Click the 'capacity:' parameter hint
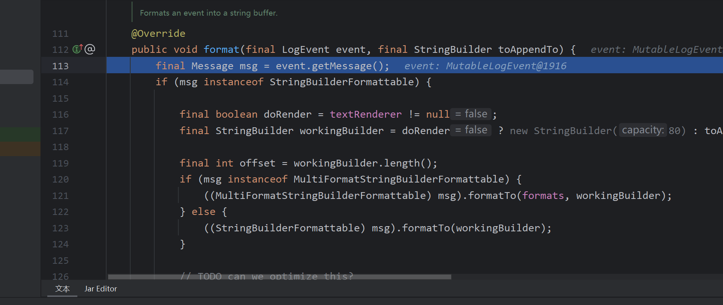This screenshot has height=305, width=723. pos(642,130)
